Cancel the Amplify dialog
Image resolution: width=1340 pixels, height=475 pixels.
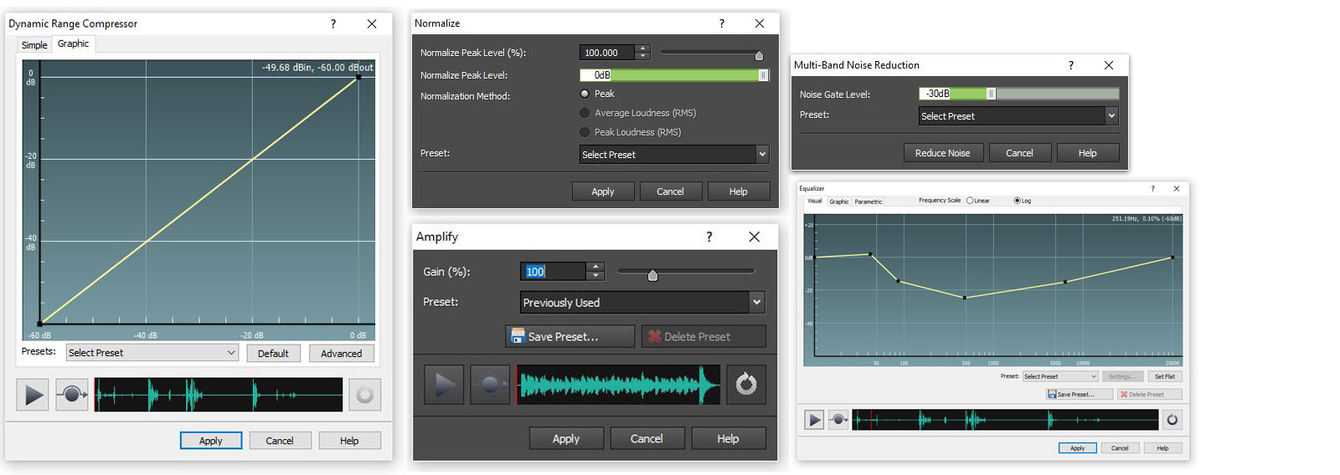click(647, 438)
